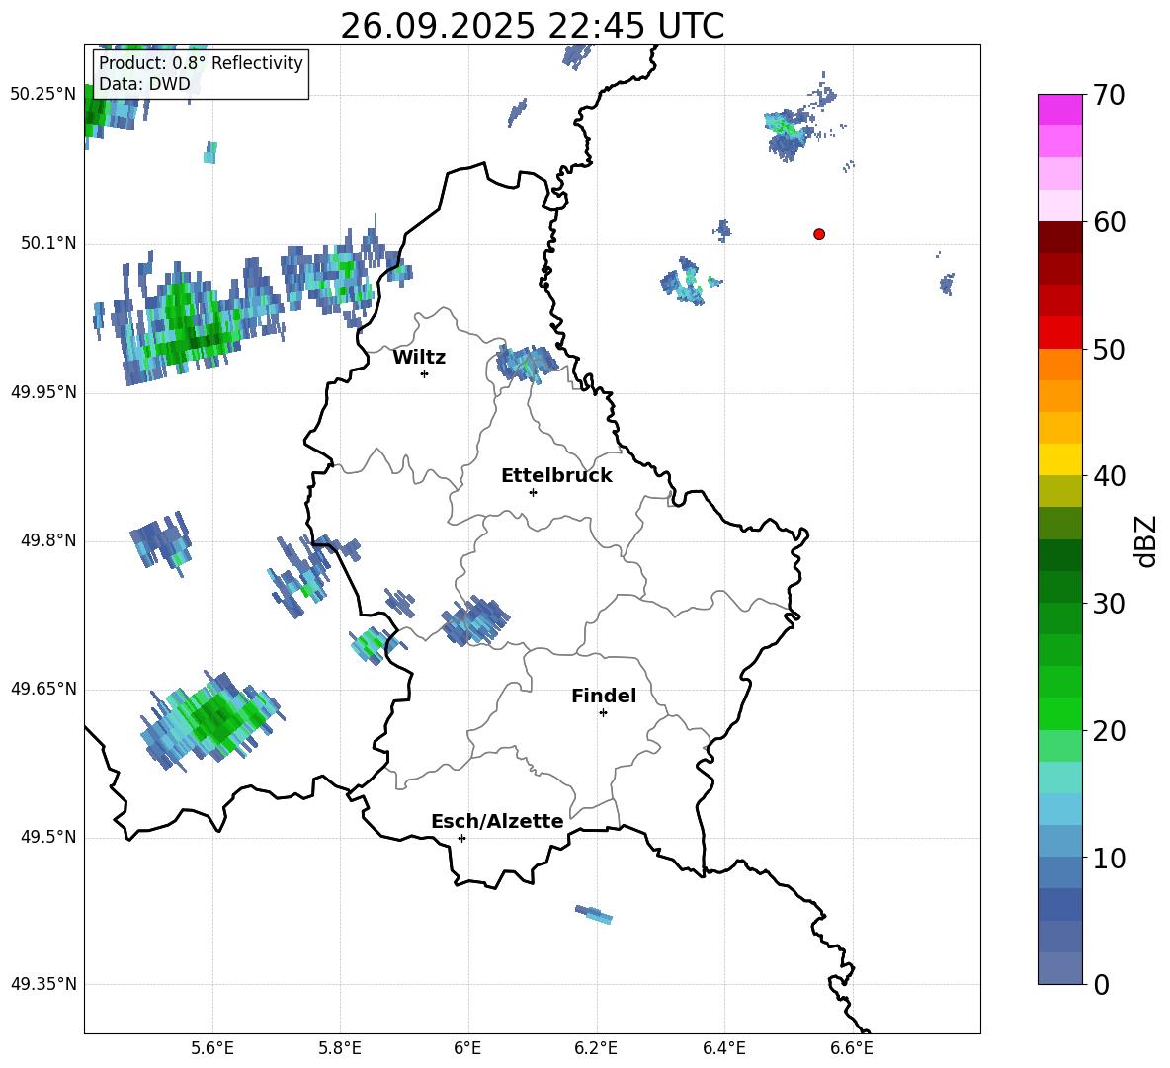Click the 50.25°N latitude label
This screenshot has height=1068, width=1170.
43,95
